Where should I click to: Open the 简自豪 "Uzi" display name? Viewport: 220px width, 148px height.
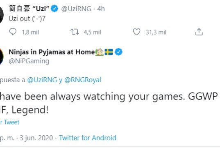click(x=29, y=9)
